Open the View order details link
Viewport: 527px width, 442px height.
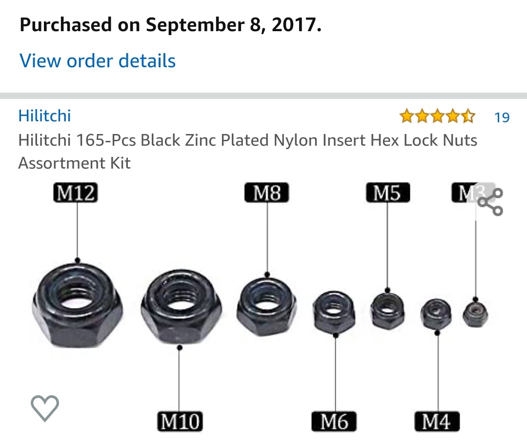pyautogui.click(x=98, y=61)
